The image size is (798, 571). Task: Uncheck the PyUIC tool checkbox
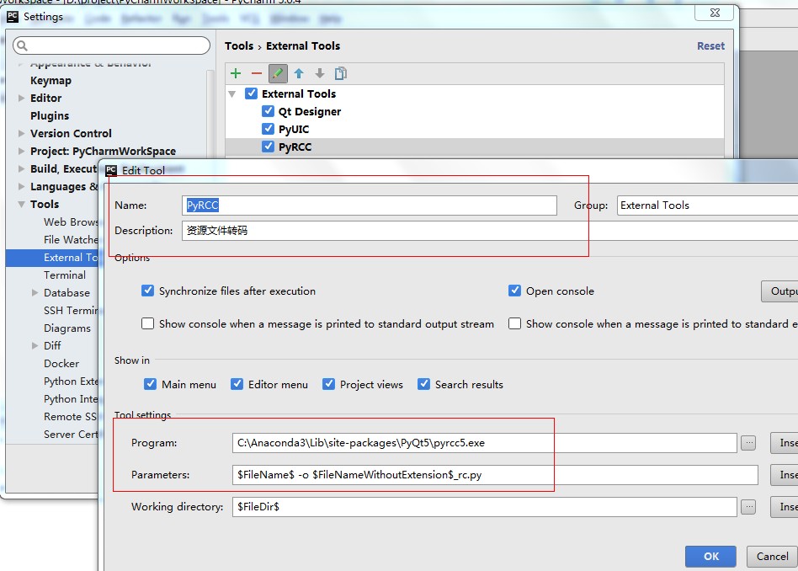tap(269, 129)
